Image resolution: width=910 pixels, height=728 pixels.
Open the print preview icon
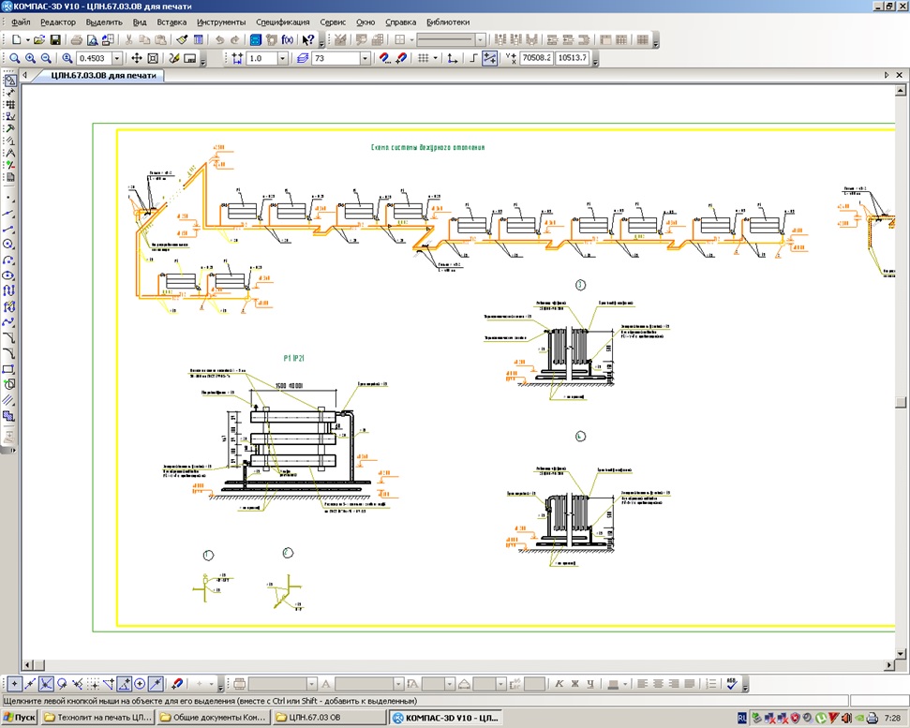(92, 39)
